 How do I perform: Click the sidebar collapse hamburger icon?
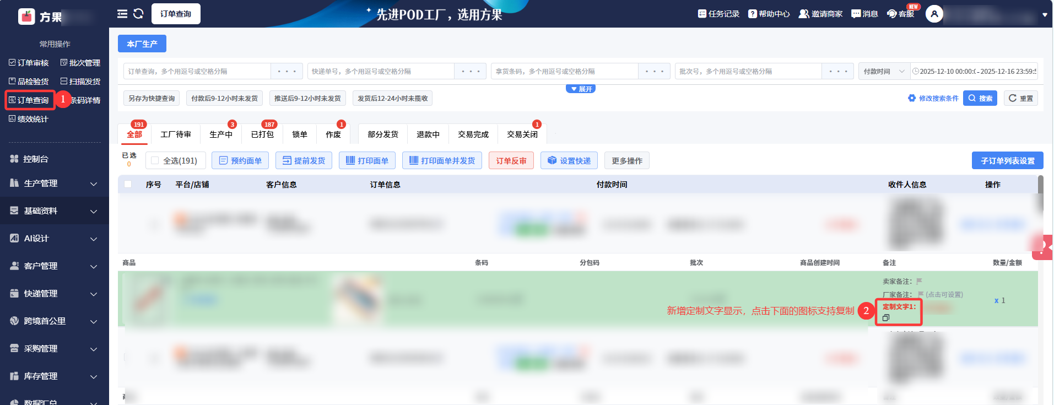coord(122,14)
